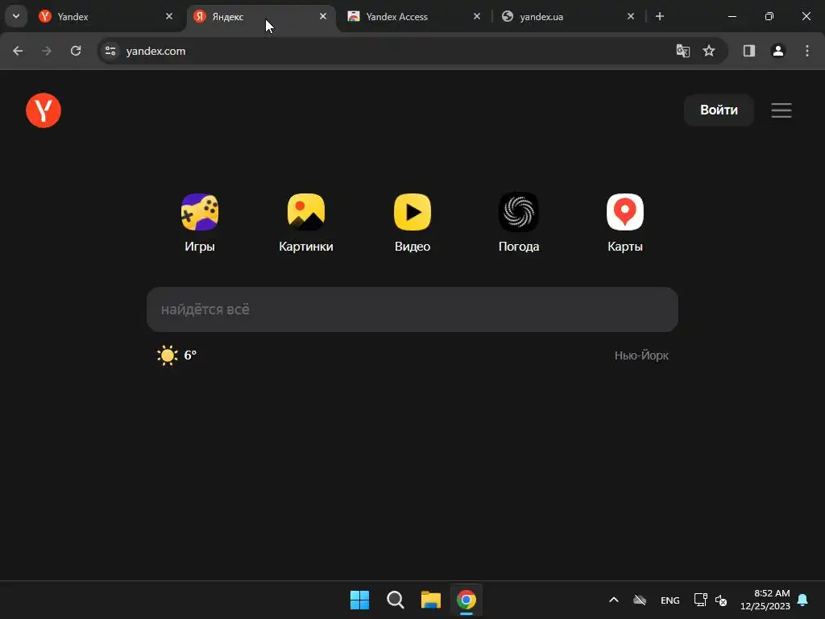This screenshot has width=825, height=619.
Task: Click the 6° temperature link
Action: [190, 355]
